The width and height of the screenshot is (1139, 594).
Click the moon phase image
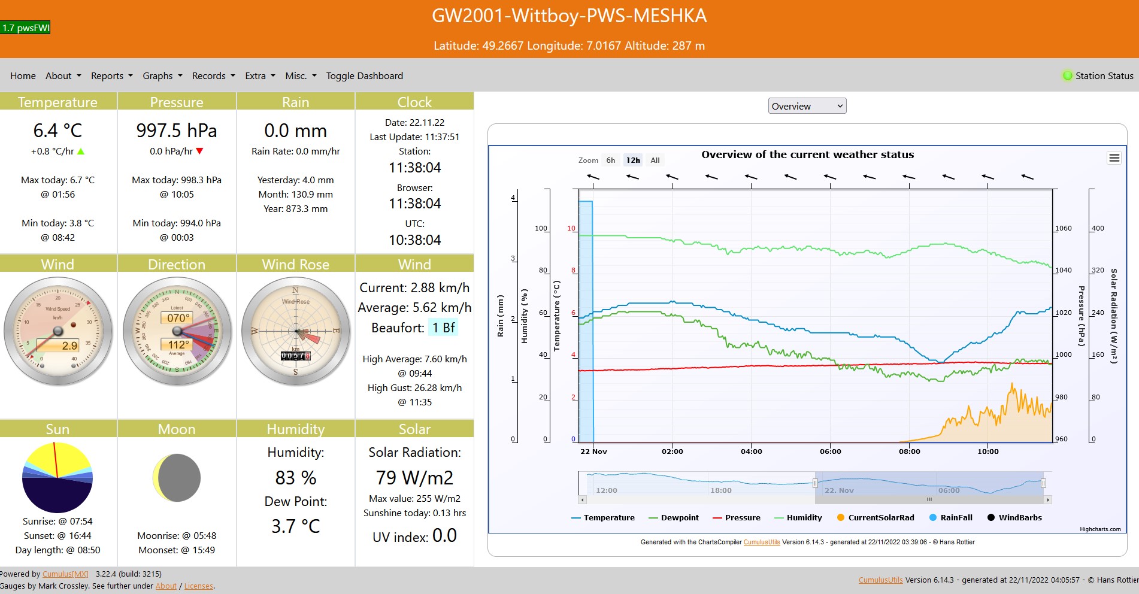coord(177,478)
